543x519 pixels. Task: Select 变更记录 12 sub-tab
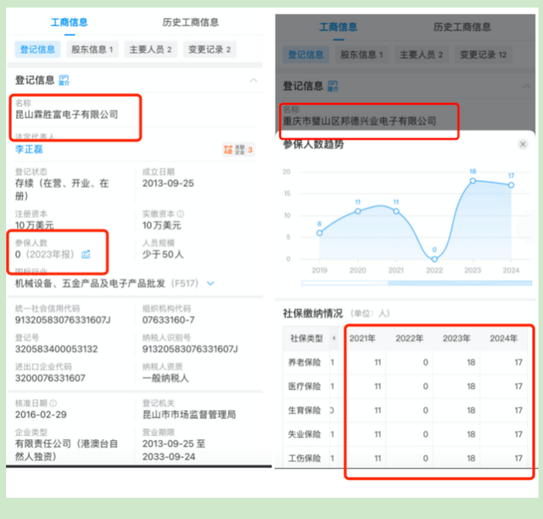483,54
